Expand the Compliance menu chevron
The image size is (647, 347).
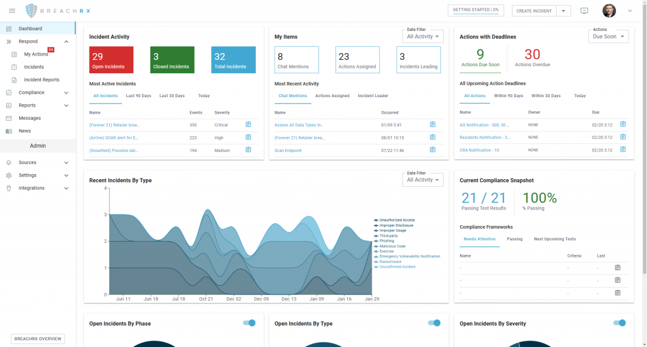66,93
